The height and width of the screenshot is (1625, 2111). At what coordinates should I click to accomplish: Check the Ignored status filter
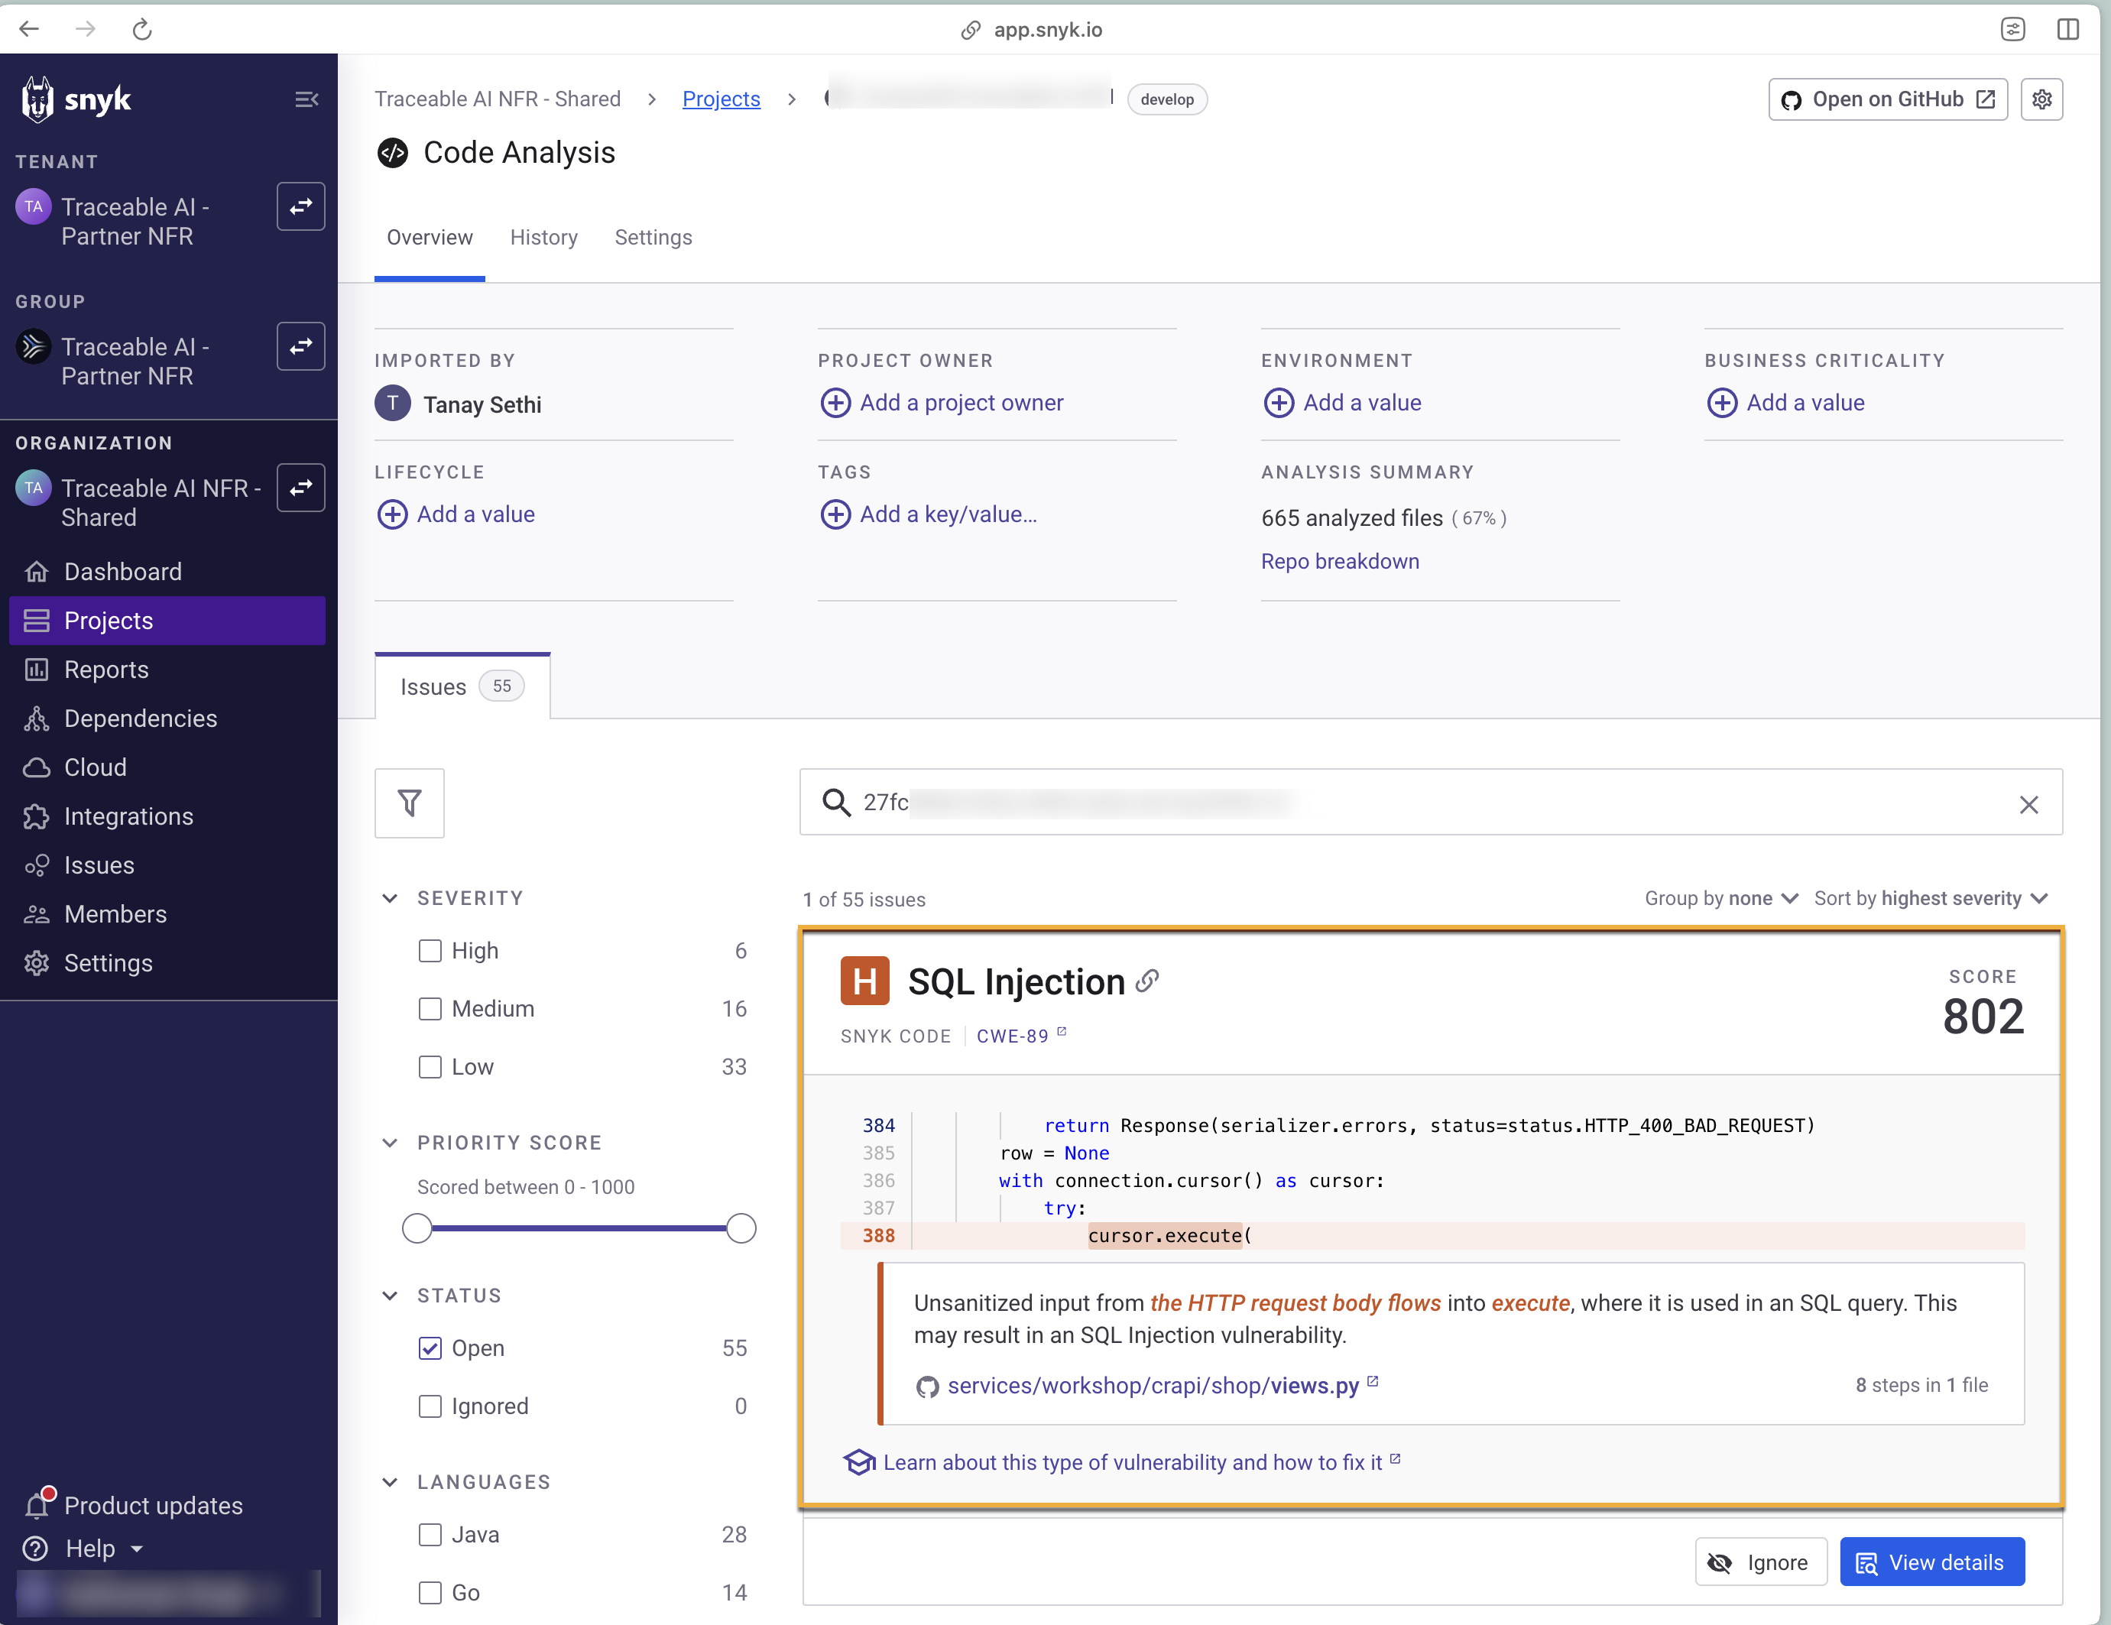click(430, 1406)
